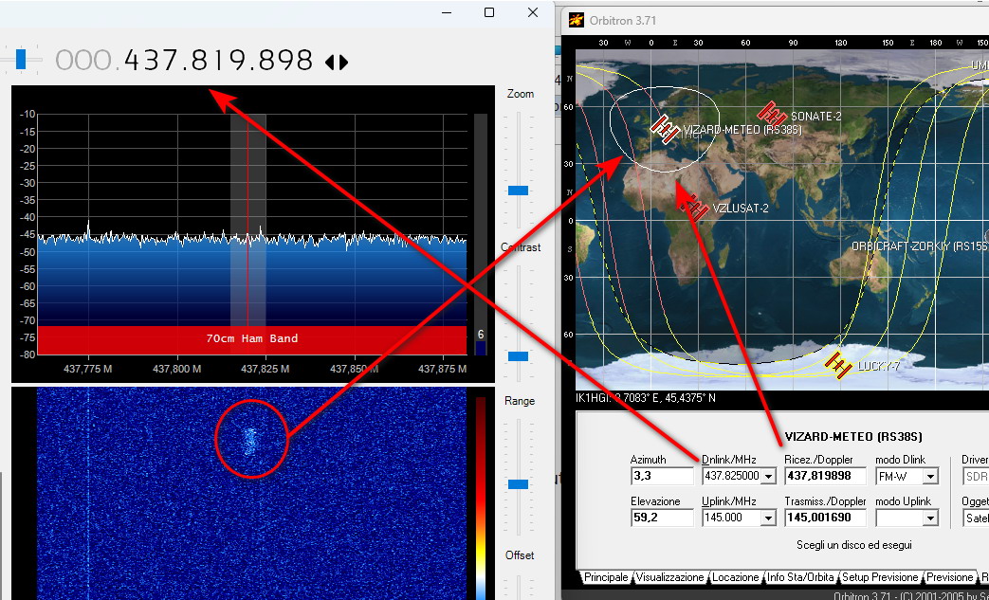Click the "437,800 M" frequency axis label
Viewport: 989px width, 600px height.
pos(177,369)
